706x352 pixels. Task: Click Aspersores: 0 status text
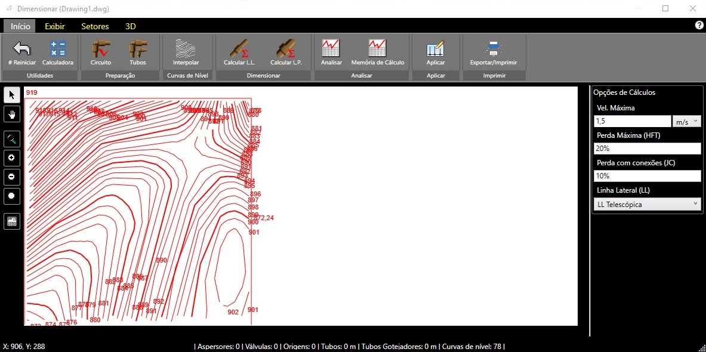[x=219, y=347]
